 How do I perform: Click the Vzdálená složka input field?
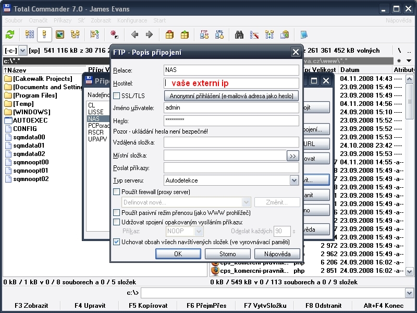pos(231,142)
